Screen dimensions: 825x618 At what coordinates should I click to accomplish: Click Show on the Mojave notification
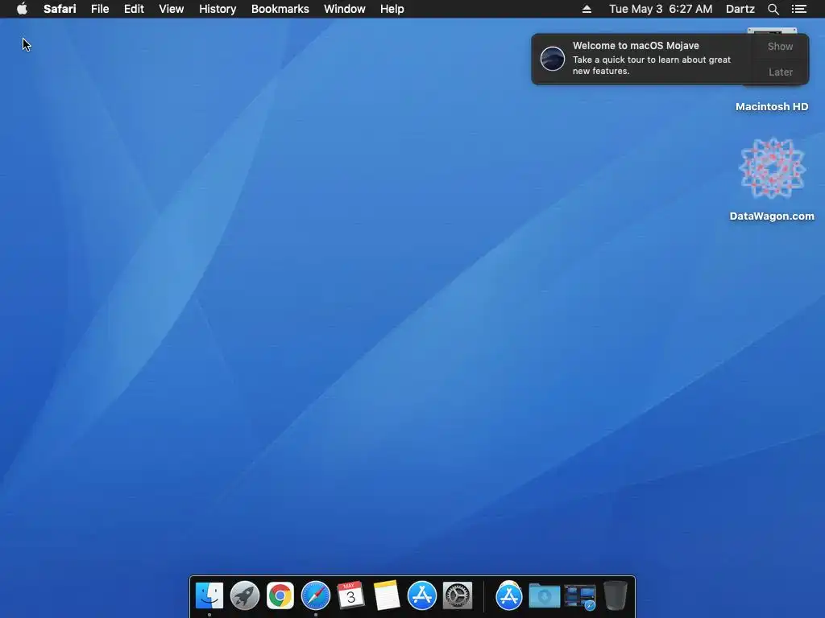(780, 46)
